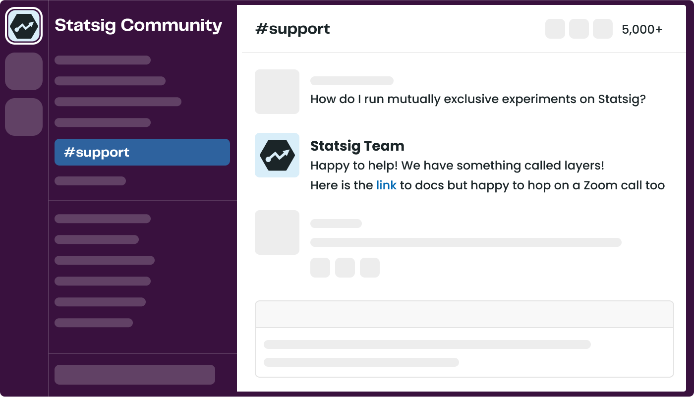Click the Statsig Team sender name
This screenshot has height=397, width=694.
(x=357, y=146)
